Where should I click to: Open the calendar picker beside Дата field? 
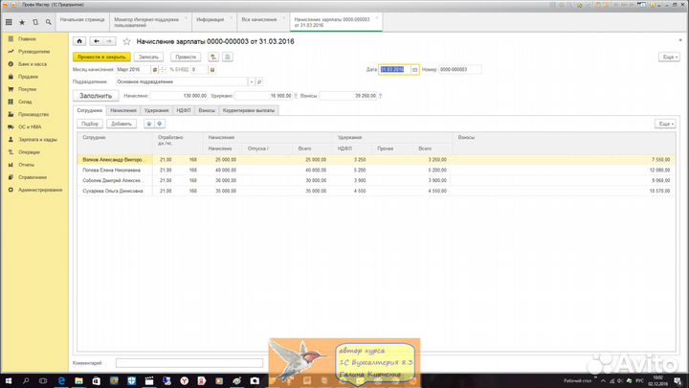click(413, 69)
